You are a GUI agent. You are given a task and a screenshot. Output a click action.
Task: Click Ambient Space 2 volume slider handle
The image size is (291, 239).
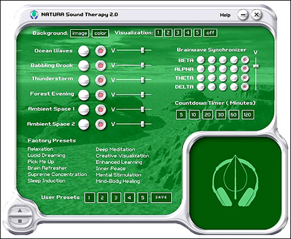point(143,124)
